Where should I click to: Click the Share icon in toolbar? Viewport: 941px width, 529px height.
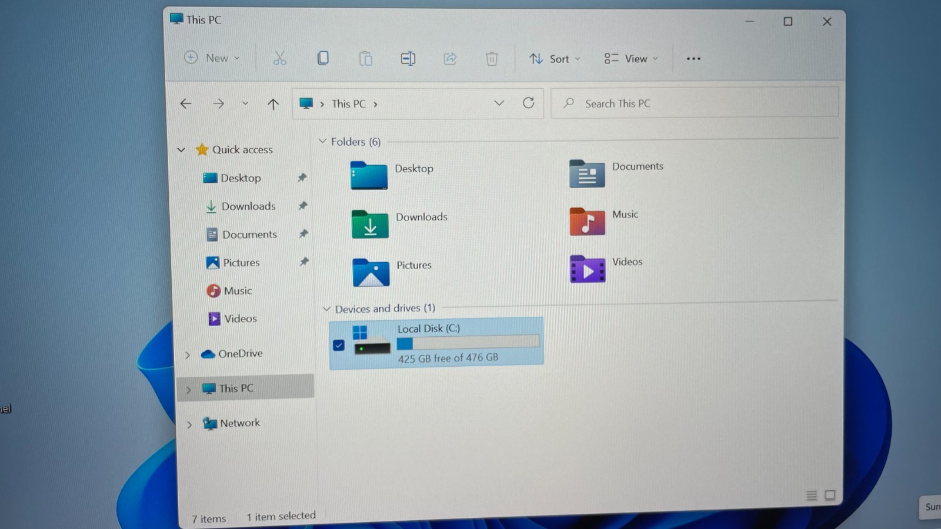pyautogui.click(x=450, y=58)
